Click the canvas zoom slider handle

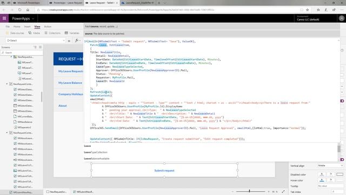click(x=250, y=191)
